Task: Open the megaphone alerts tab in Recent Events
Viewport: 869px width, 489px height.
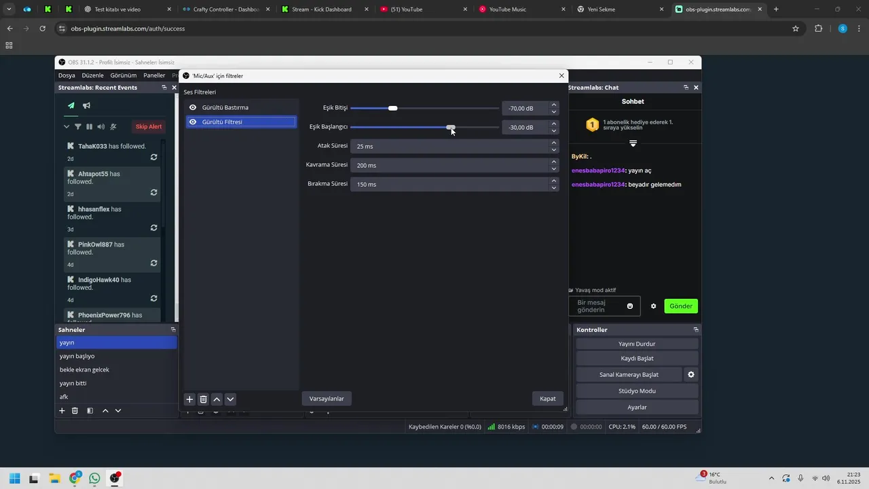Action: pos(87,105)
